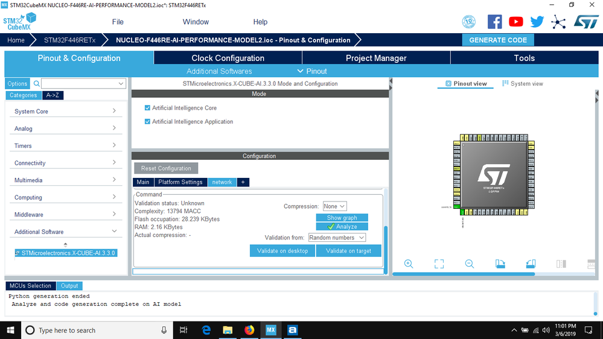Go to Home breadcrumb
The image size is (603, 339).
16,40
